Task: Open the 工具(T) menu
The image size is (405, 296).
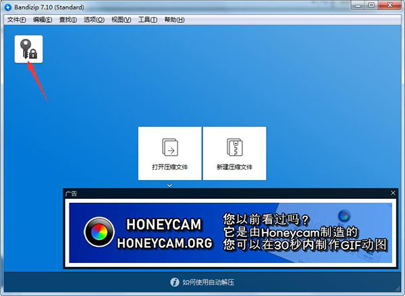Action: [x=147, y=20]
